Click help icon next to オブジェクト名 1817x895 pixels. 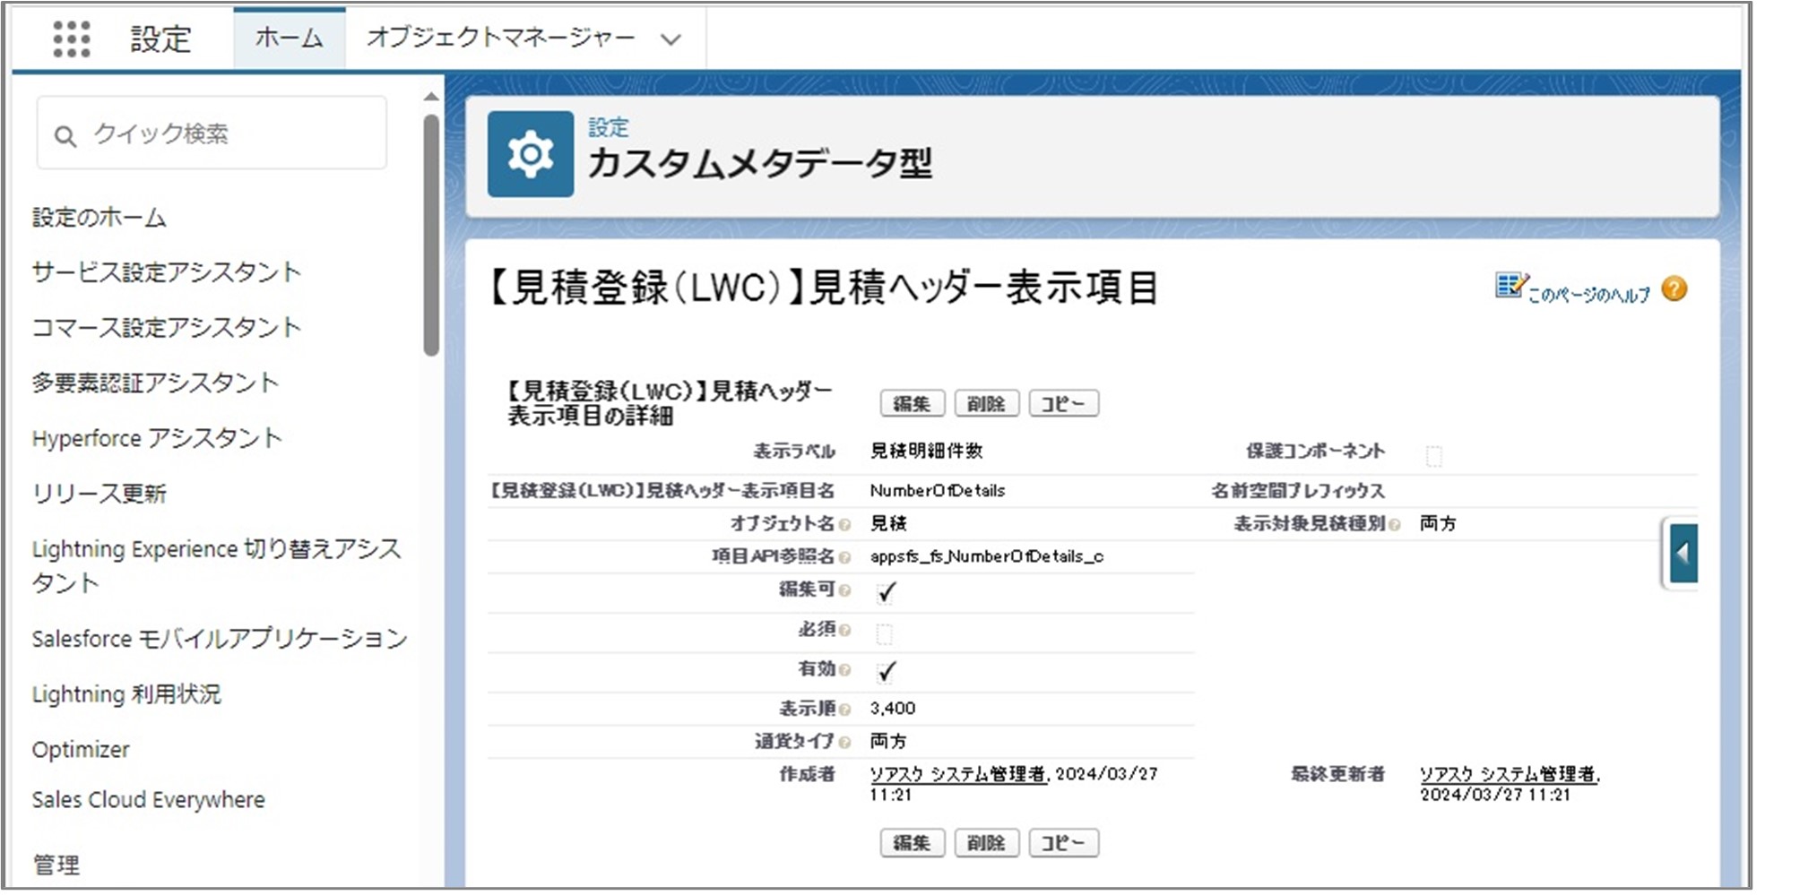844,525
